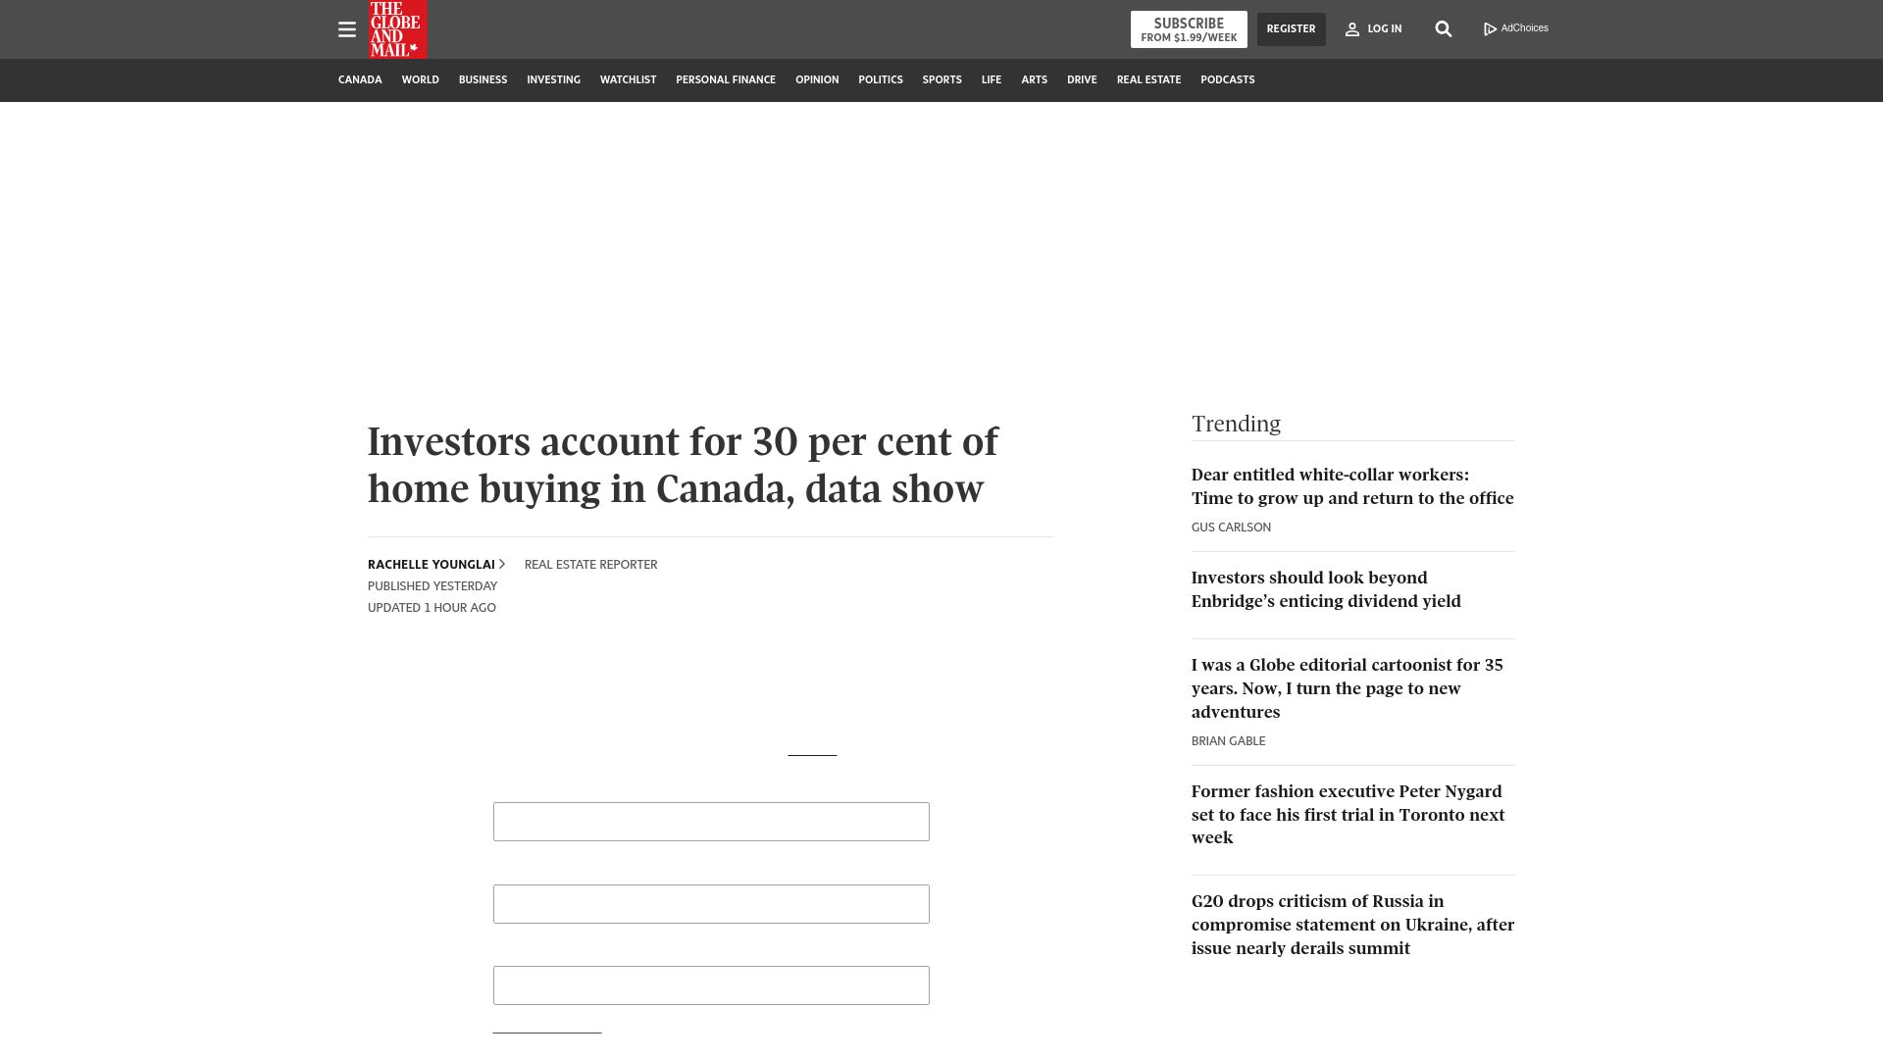Go to the Sports section
Image resolution: width=1883 pixels, height=1059 pixels.
coord(941,79)
